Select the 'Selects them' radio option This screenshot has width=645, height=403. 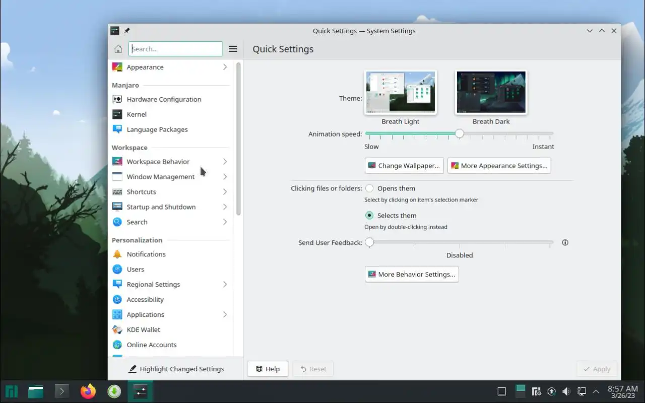(369, 216)
